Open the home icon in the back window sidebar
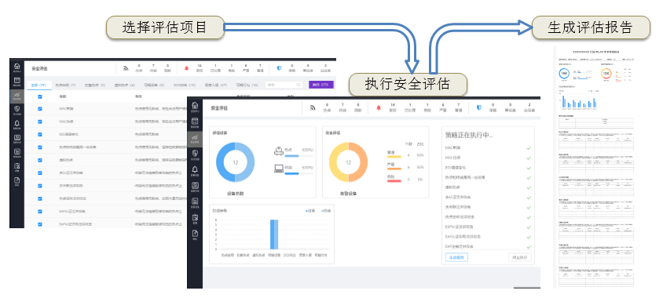 pyautogui.click(x=17, y=67)
